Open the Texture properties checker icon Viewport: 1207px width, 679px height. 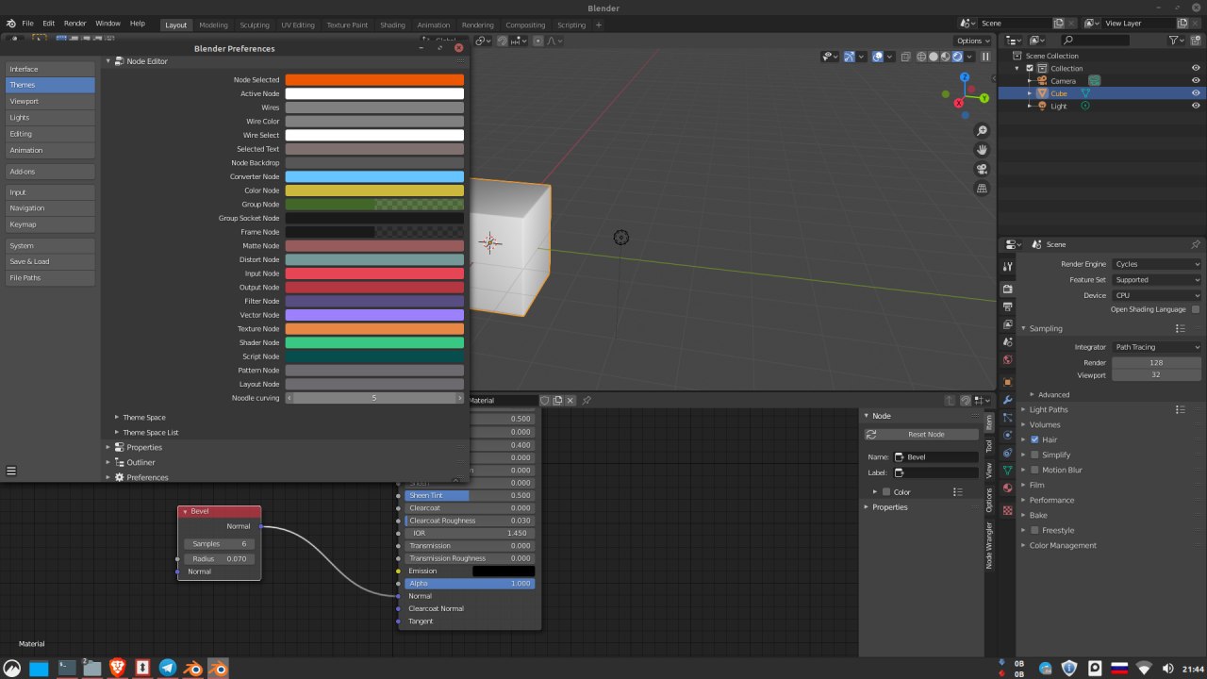1007,510
